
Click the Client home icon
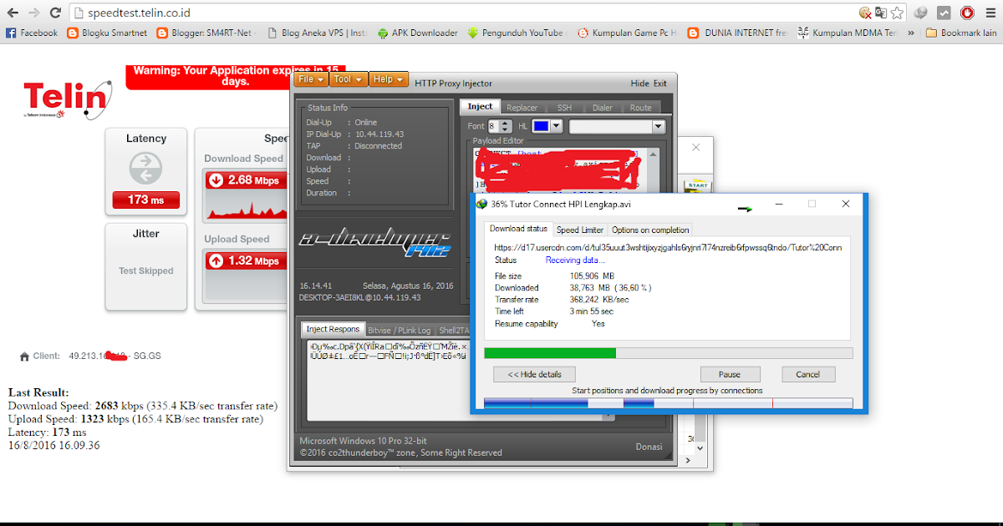pyautogui.click(x=24, y=357)
